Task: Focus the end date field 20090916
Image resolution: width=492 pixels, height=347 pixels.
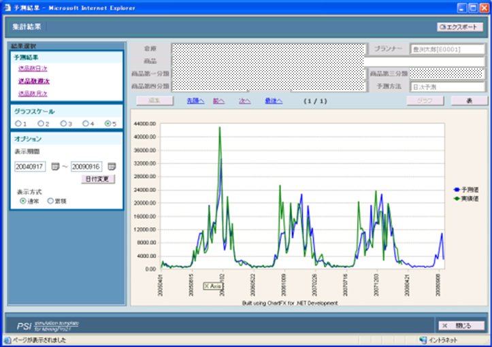Action: (86, 166)
